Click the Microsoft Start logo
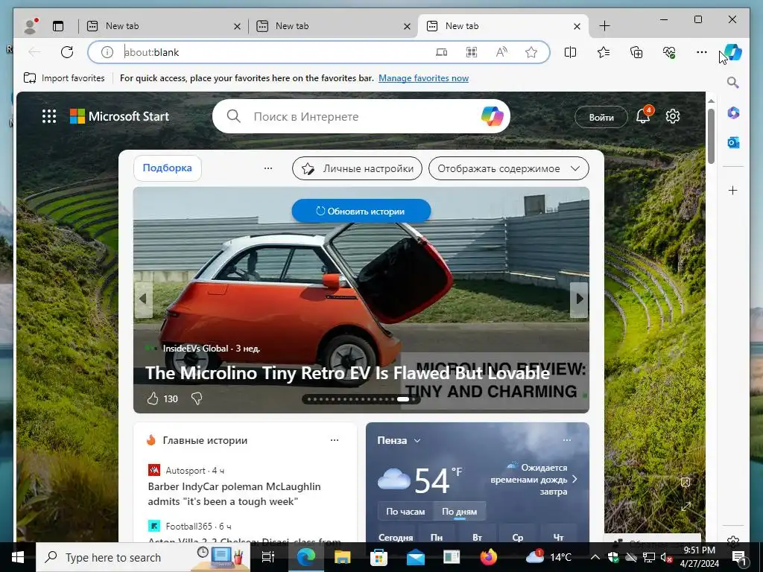The width and height of the screenshot is (763, 572). [x=120, y=116]
